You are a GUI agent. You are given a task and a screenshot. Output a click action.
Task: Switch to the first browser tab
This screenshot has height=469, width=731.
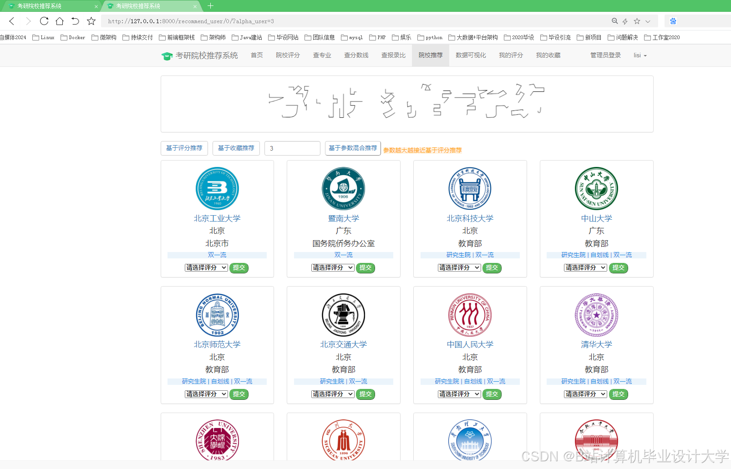click(51, 6)
